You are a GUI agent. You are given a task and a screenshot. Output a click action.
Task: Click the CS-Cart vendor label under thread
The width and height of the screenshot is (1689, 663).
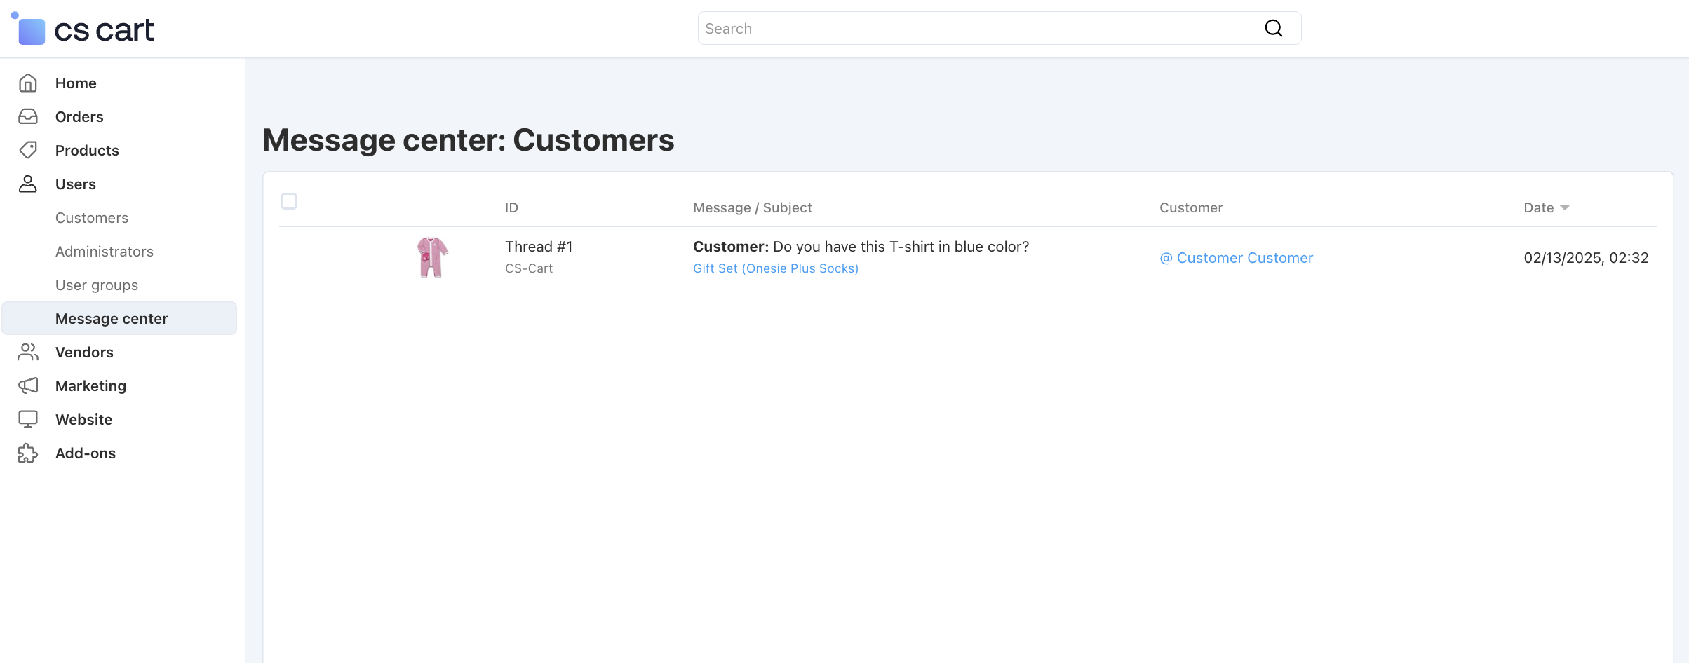(x=529, y=268)
